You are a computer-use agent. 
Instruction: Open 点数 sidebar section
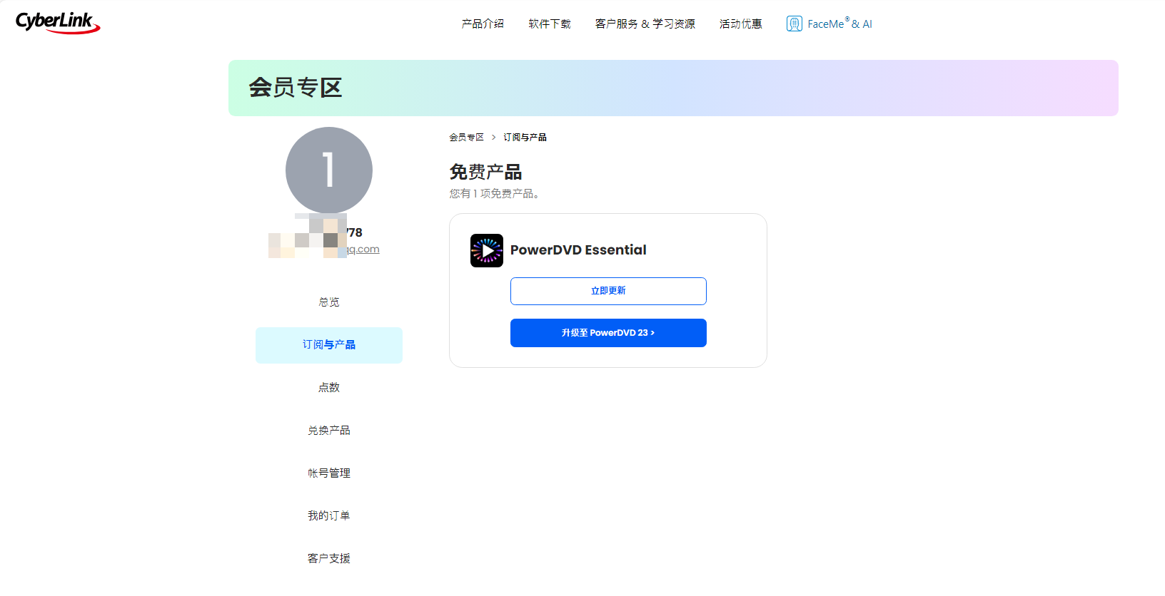coord(329,388)
